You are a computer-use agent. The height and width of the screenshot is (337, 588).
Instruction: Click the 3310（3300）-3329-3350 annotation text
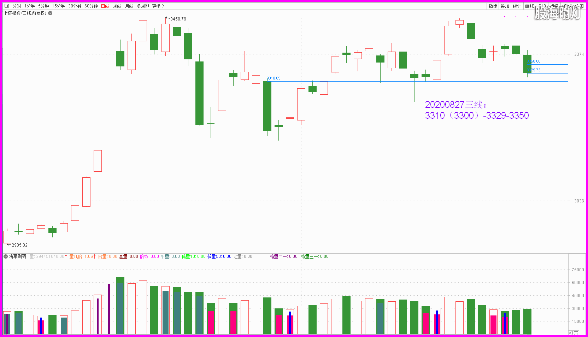[477, 116]
